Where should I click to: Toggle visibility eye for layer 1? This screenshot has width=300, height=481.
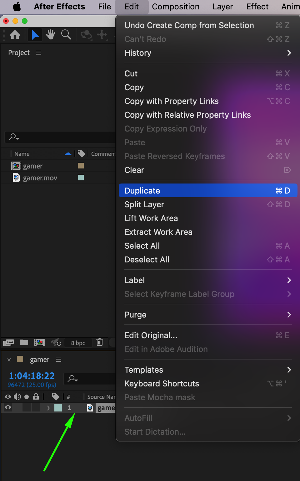[8, 408]
